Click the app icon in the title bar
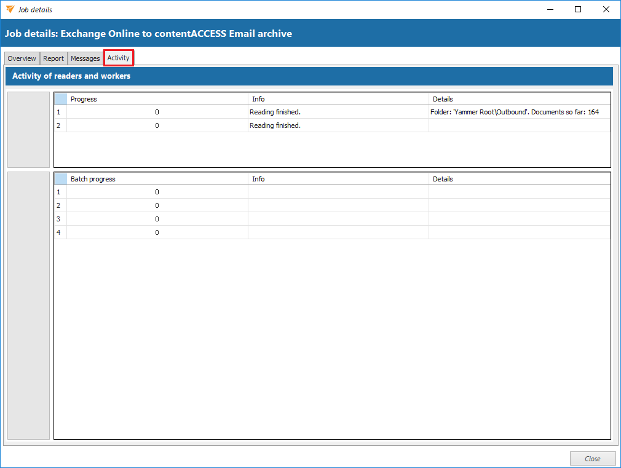This screenshot has width=621, height=468. (10, 9)
